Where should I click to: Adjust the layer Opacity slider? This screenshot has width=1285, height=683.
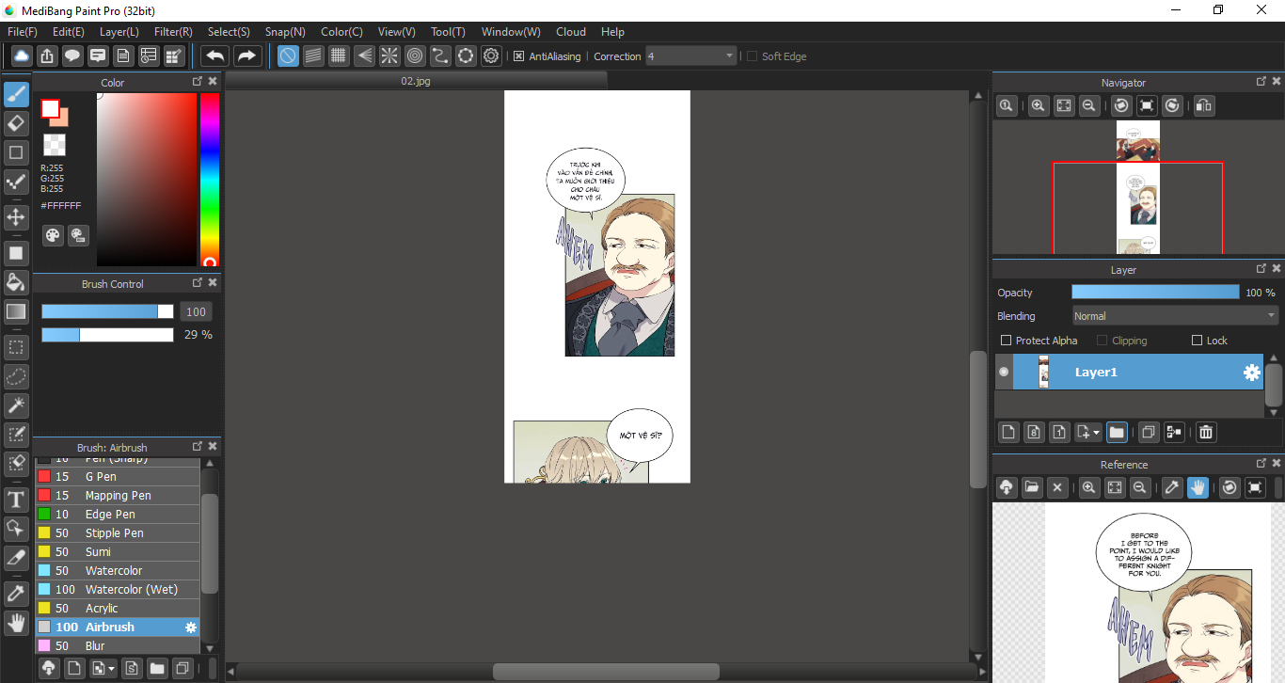pos(1155,293)
